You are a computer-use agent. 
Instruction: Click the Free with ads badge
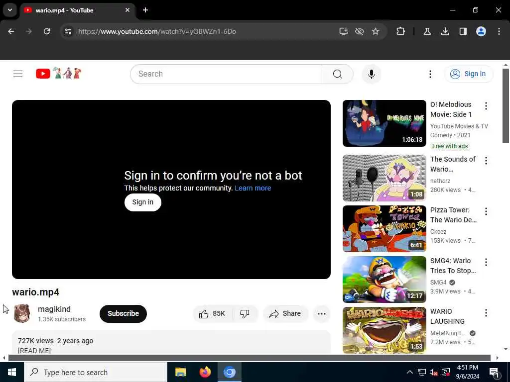coord(450,146)
